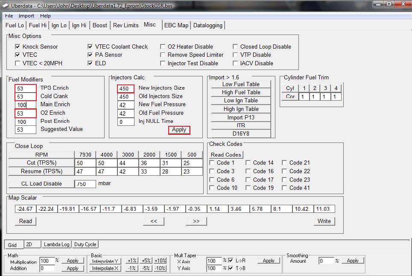Screen dimensions: 412x276
Task: Click the O2 Enrich value field
Action: click(26, 113)
